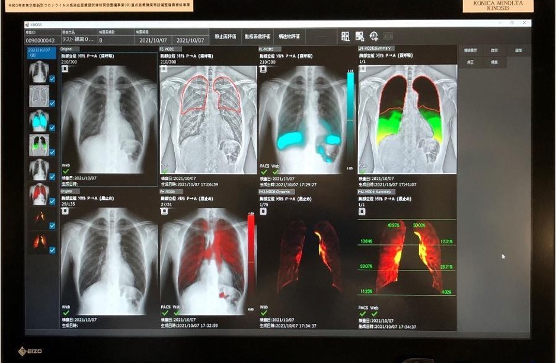The width and height of the screenshot is (556, 363).
Task: Click the square frame icon in bottom Original panel
Action: pyautogui.click(x=65, y=211)
